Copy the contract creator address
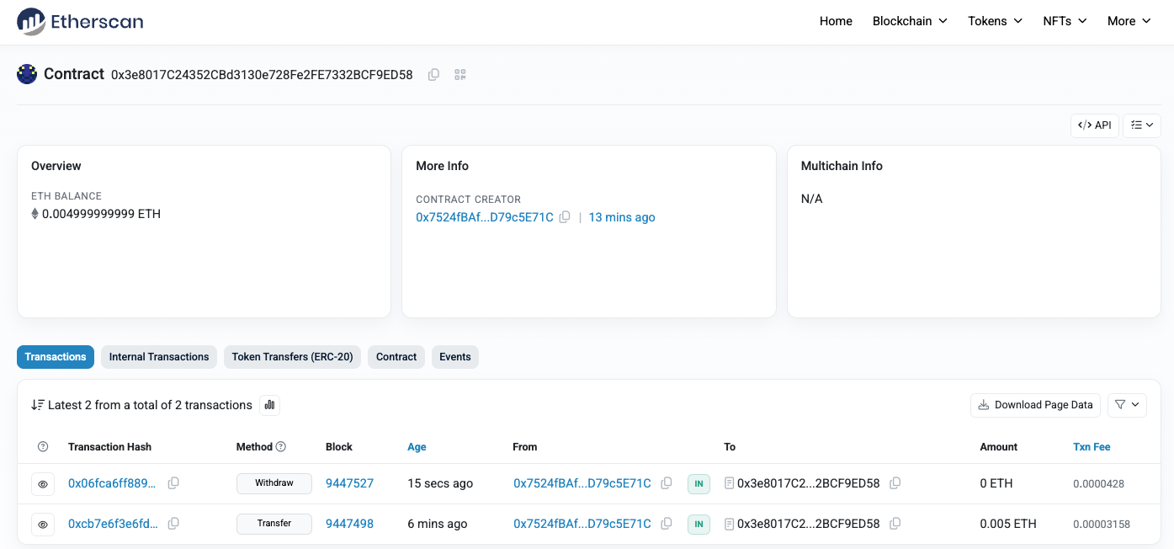1174x549 pixels. (x=565, y=217)
